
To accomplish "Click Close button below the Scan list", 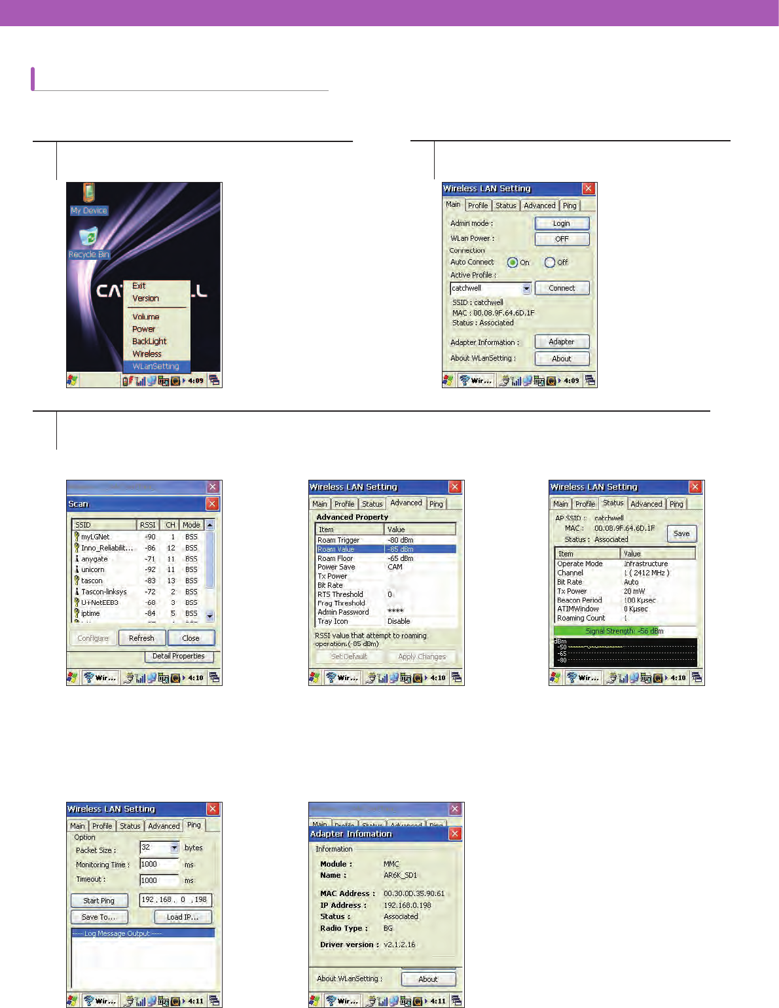I will point(191,638).
